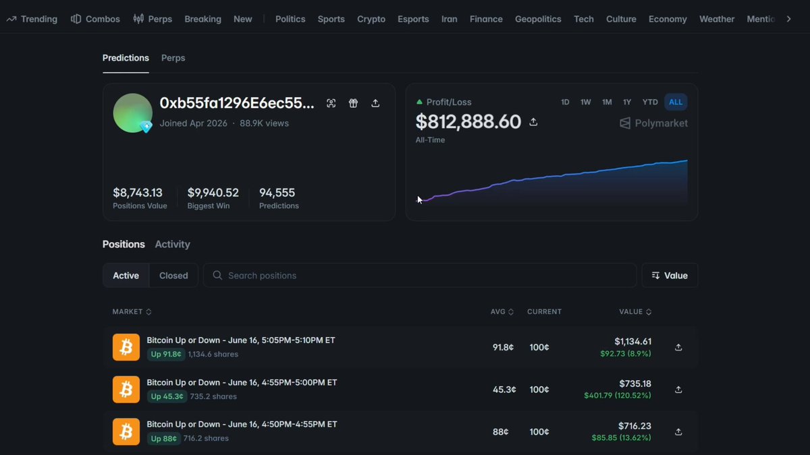
Task: Sort positions by the AVG column header
Action: coord(502,311)
